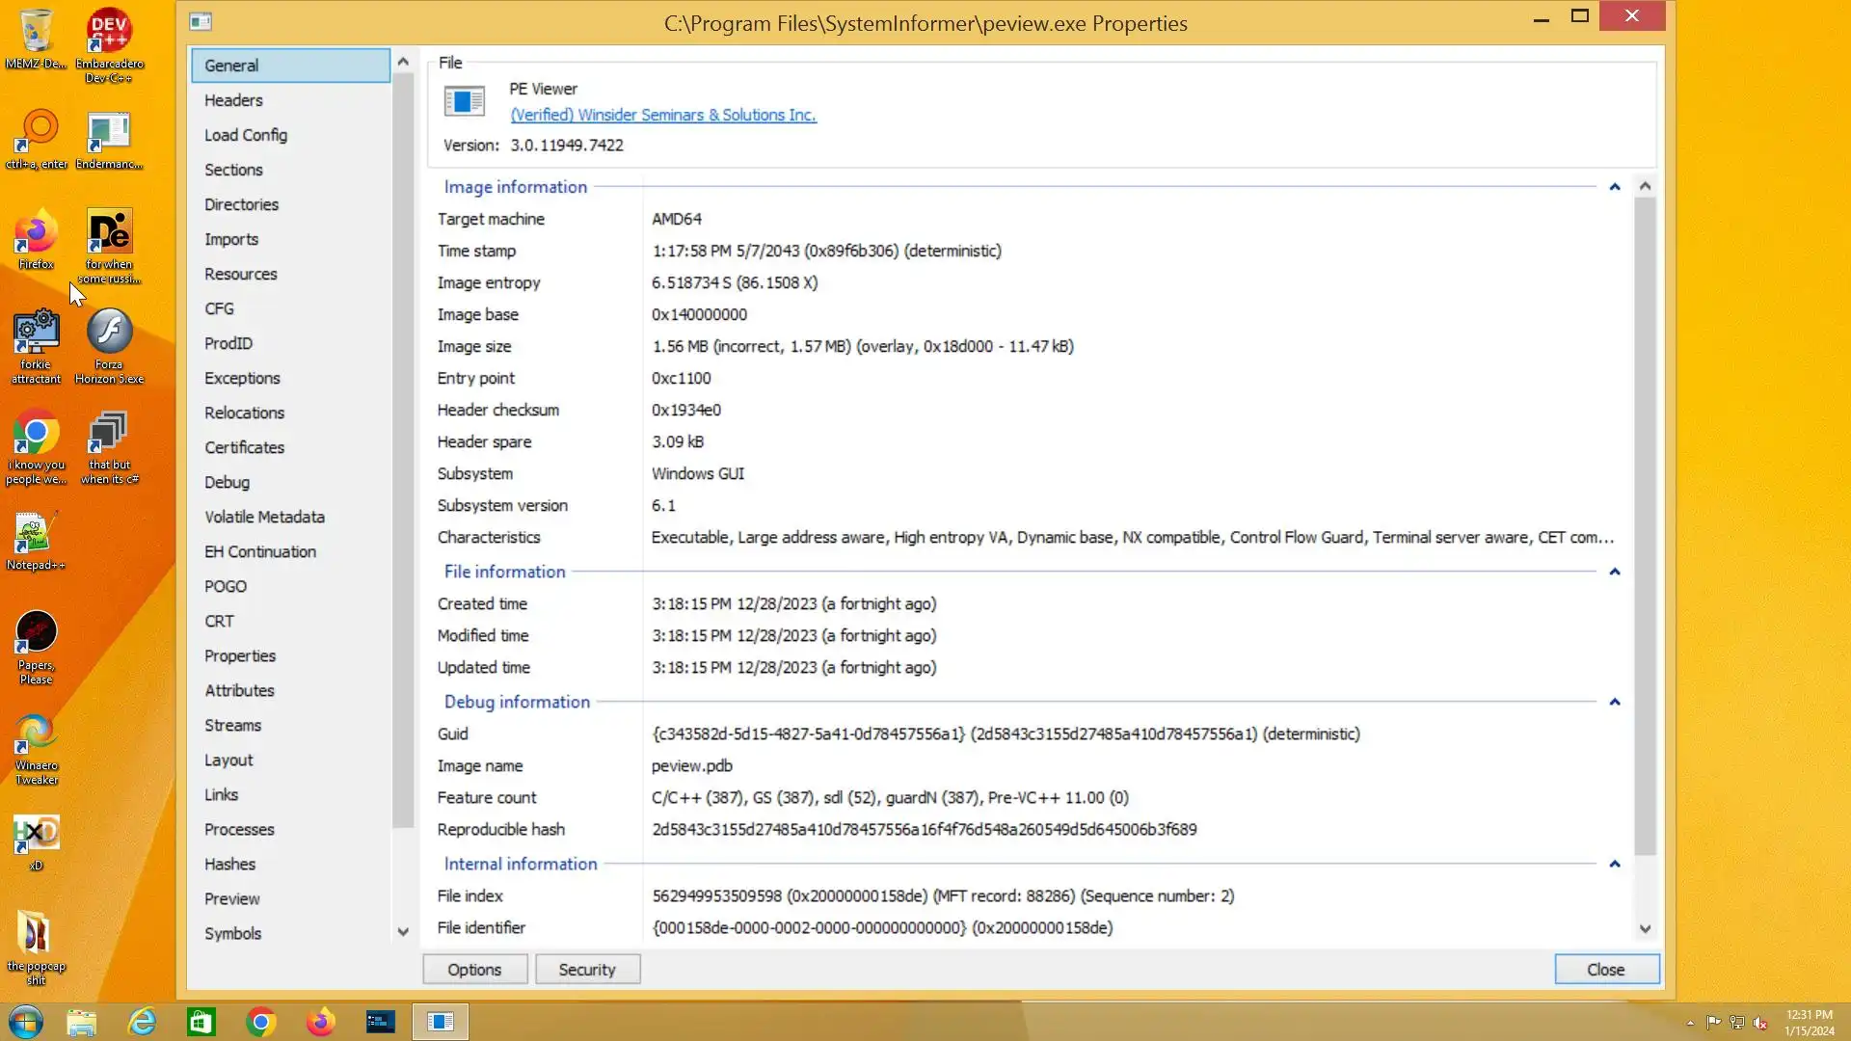
Task: Collapse the Internal information section
Action: pos(1615,864)
